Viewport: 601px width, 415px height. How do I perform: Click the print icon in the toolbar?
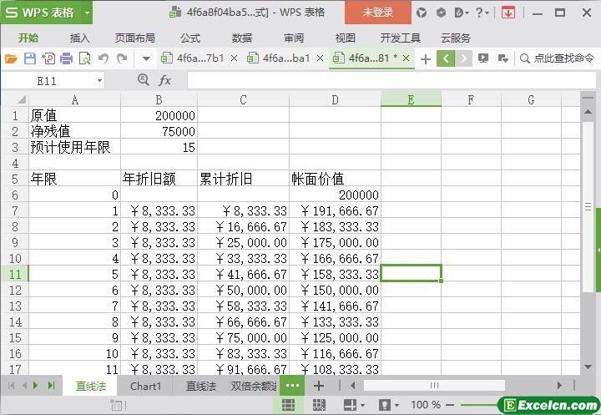click(66, 58)
